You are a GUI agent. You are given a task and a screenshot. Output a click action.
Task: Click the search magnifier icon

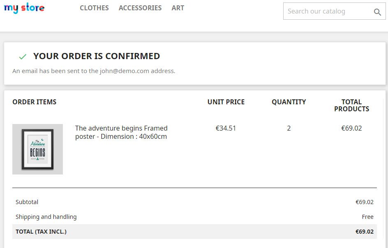click(x=377, y=12)
